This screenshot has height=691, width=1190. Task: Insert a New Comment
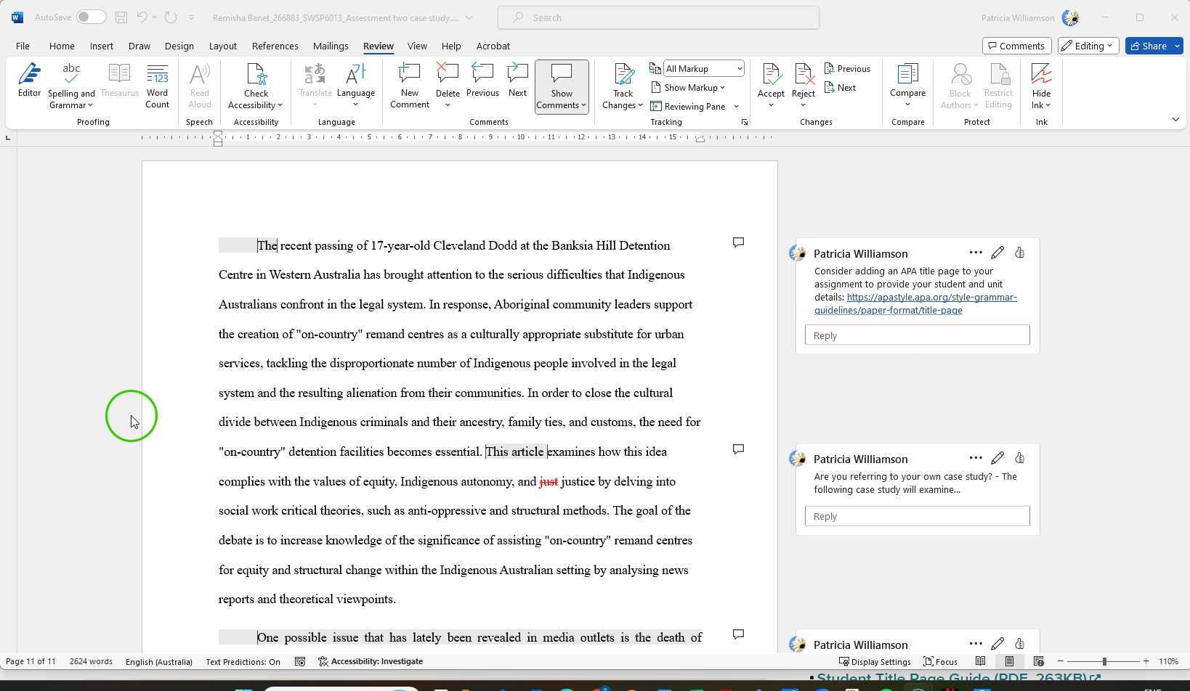[409, 86]
